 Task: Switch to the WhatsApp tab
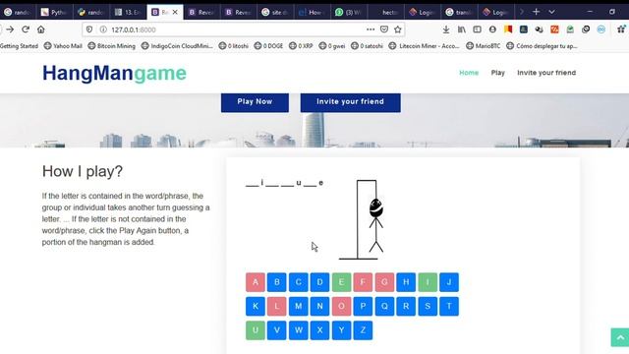click(348, 12)
